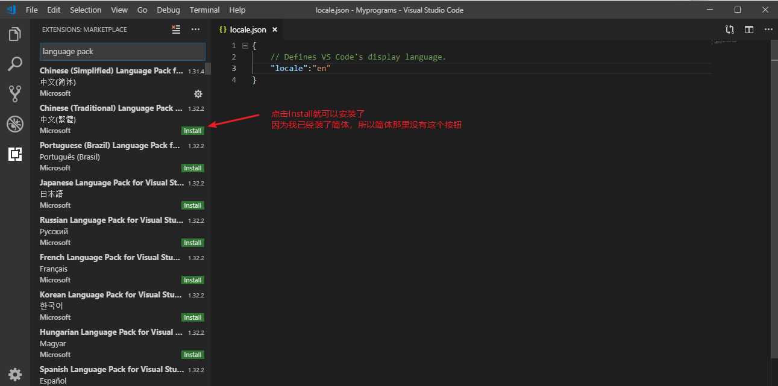Open editor More Actions ellipsis

point(768,29)
